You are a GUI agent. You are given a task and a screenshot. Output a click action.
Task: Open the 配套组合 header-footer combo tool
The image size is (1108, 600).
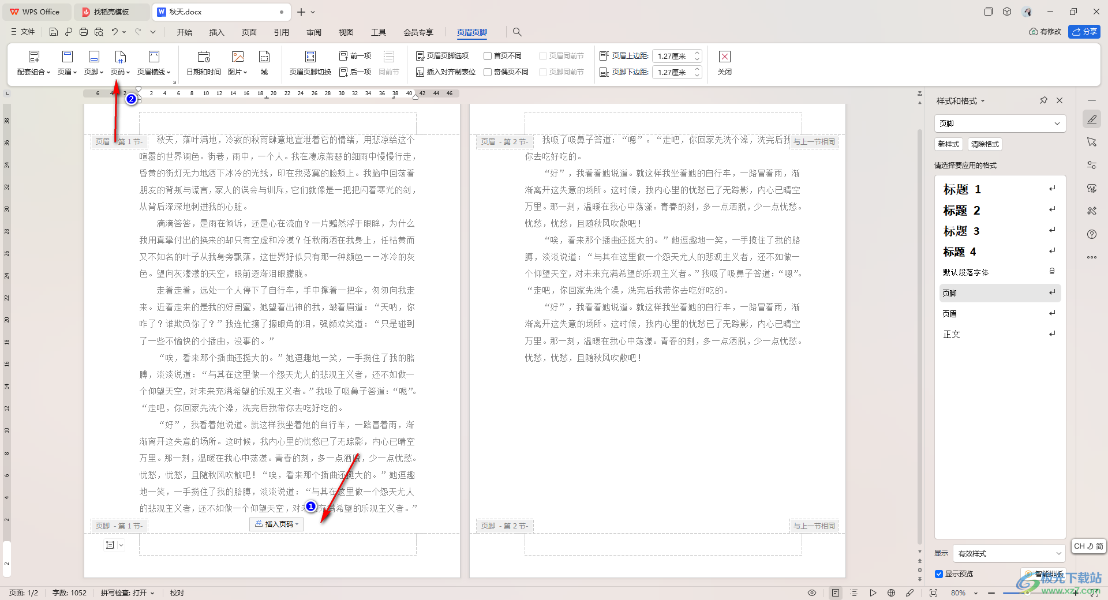point(34,63)
